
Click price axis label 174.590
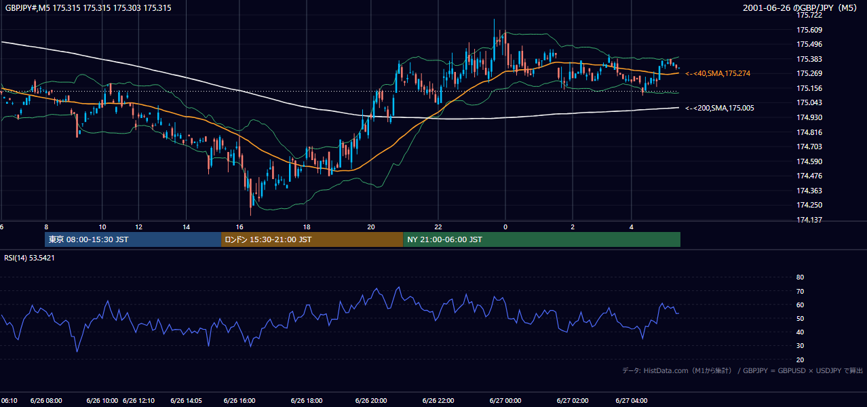809,161
